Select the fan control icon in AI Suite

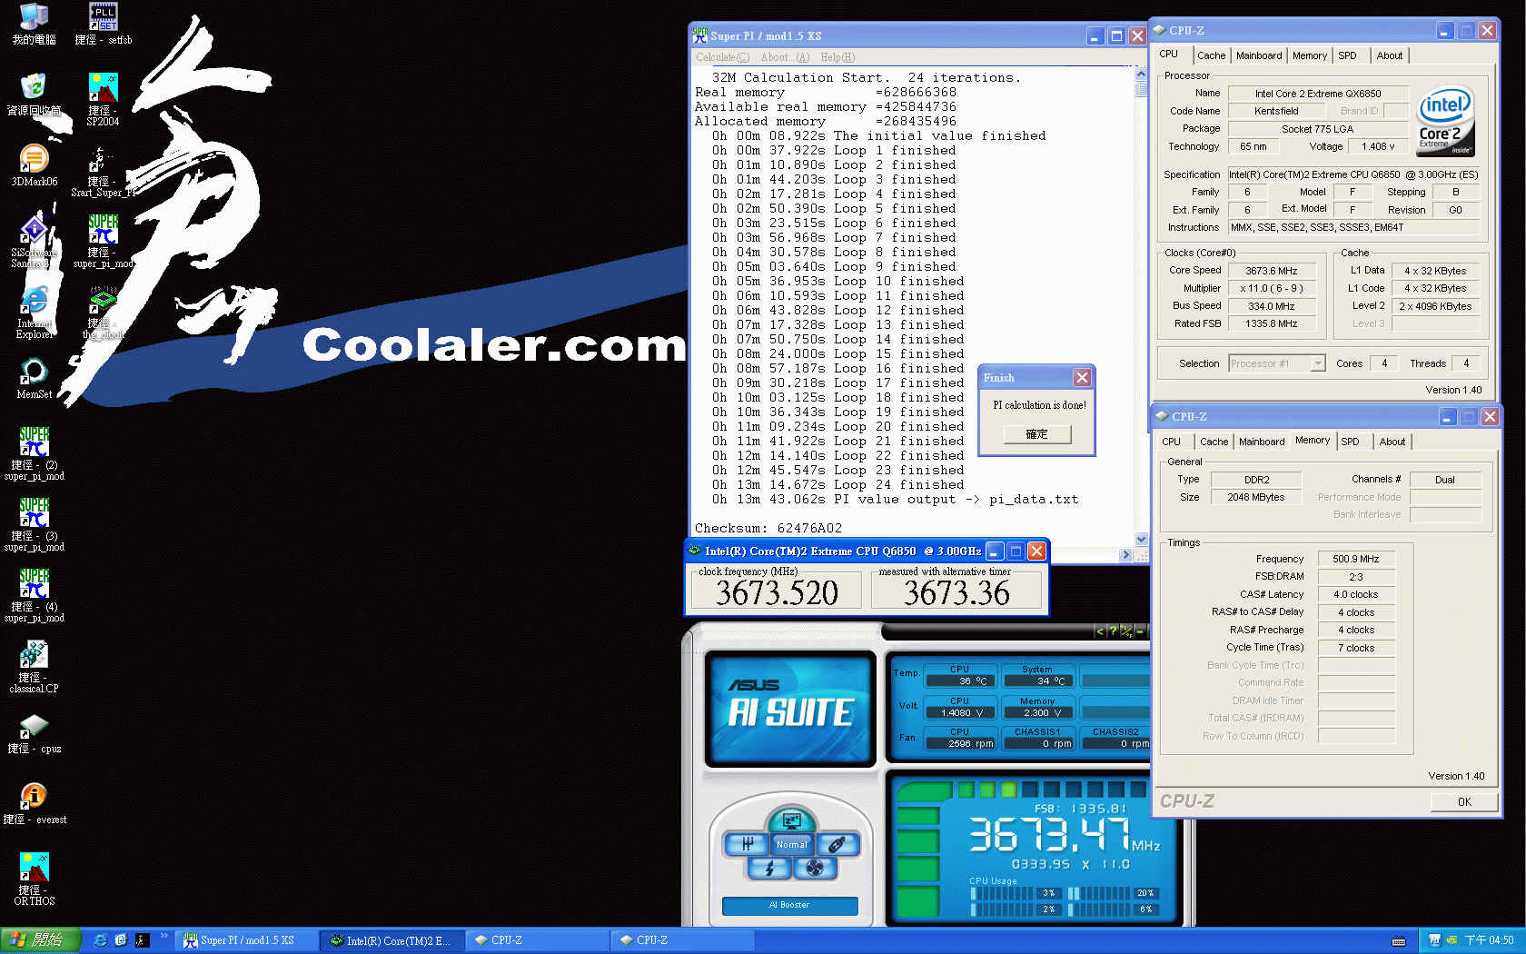(x=814, y=868)
